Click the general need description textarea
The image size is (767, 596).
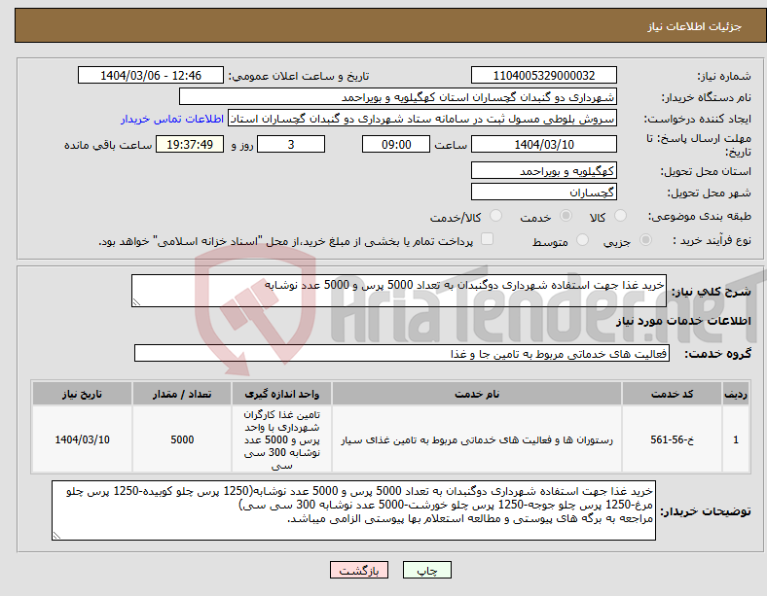(x=399, y=291)
